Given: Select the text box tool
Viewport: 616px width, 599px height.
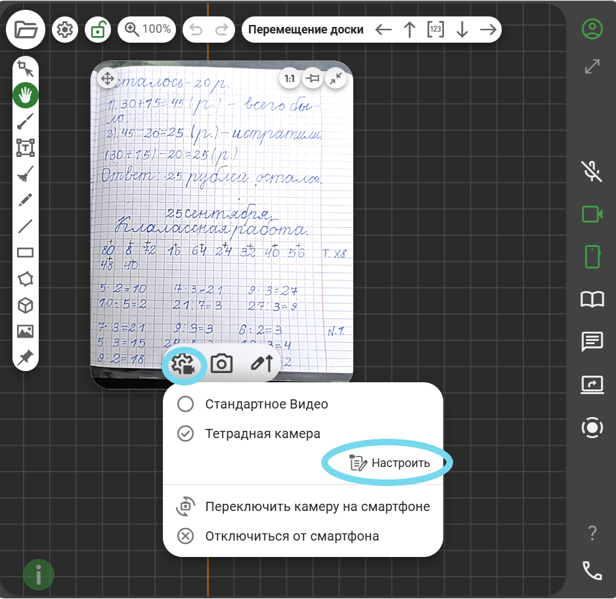Looking at the screenshot, I should tap(26, 147).
